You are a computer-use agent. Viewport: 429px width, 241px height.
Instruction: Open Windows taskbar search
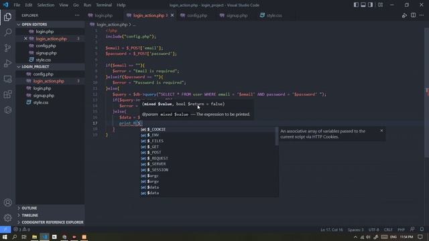point(15,237)
